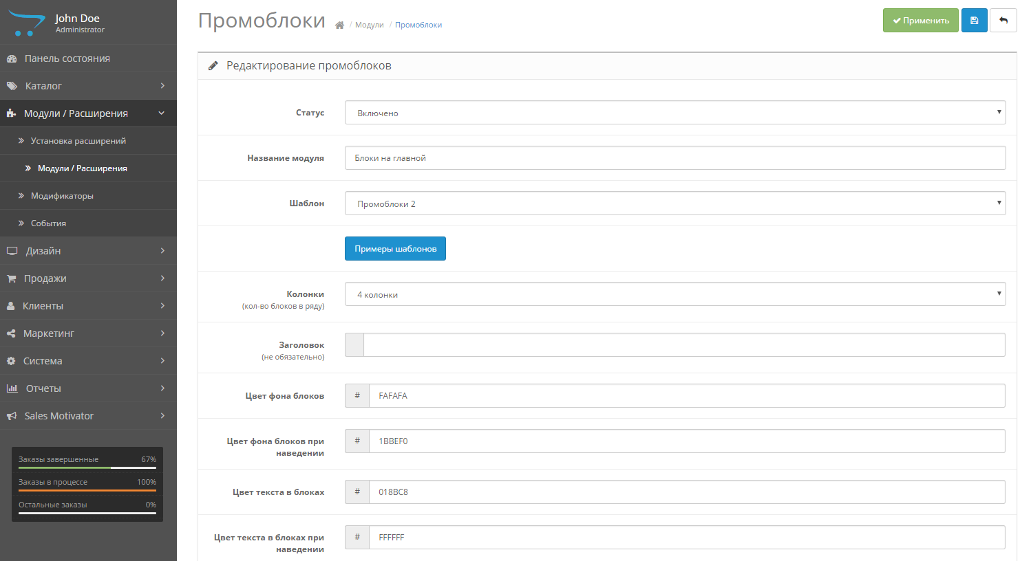
Task: Click the Название модуля text field
Action: click(674, 158)
